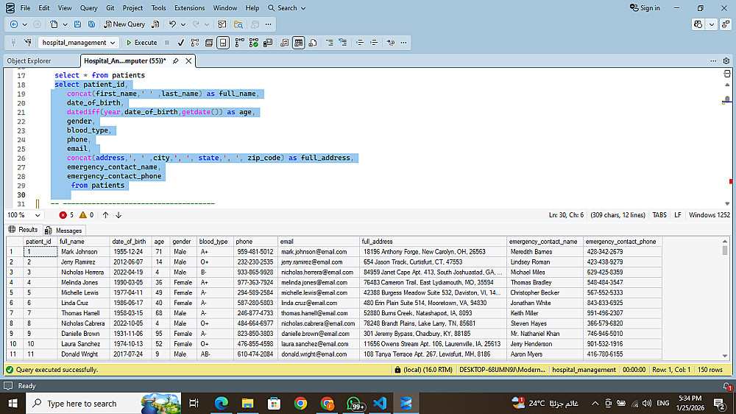Open the Query menu
The image size is (736, 414).
[89, 8]
